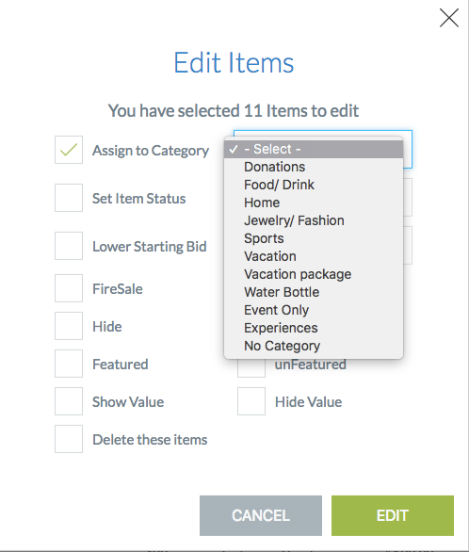Image resolution: width=469 pixels, height=552 pixels.
Task: Toggle the Hide checkbox
Action: click(69, 326)
